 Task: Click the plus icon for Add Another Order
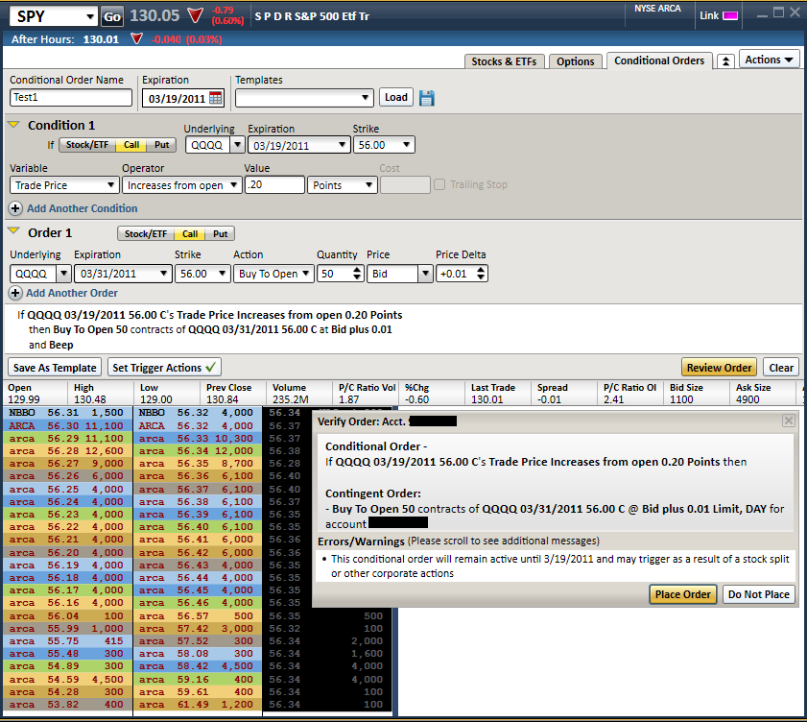coord(15,293)
